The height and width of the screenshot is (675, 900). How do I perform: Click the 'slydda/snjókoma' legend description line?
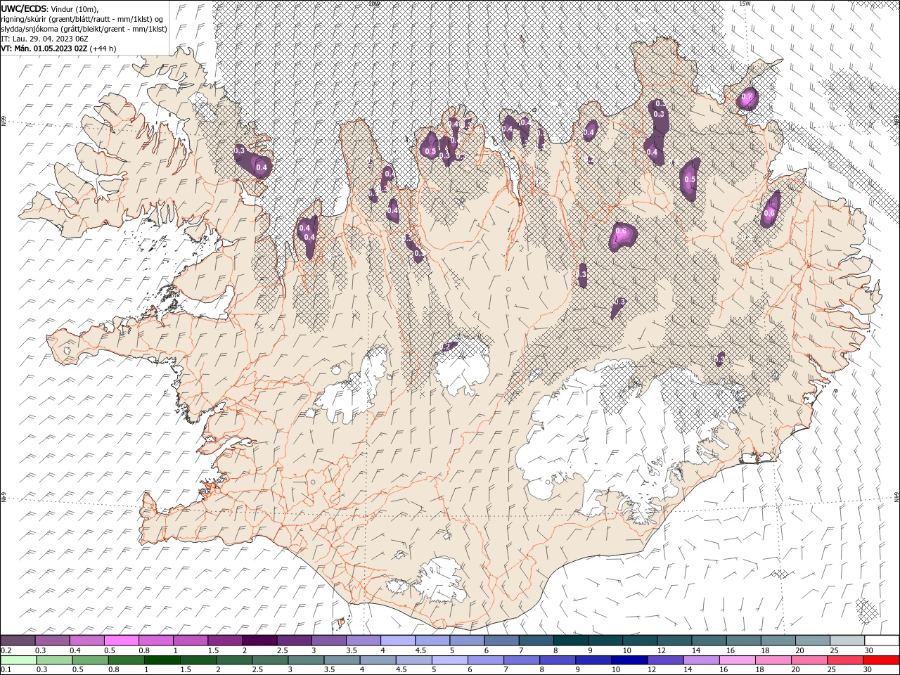[84, 29]
